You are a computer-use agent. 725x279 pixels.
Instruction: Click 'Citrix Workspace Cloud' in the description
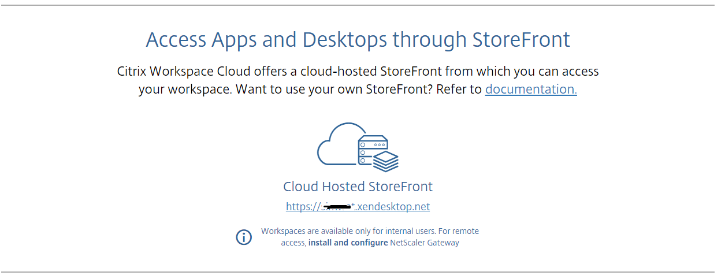tap(183, 72)
